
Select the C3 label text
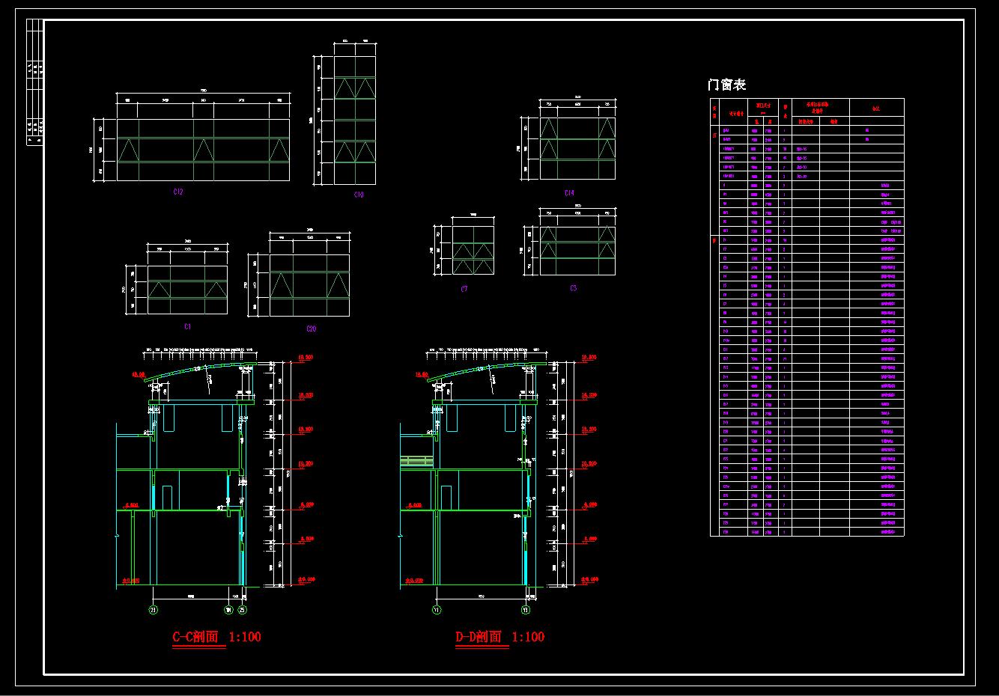click(573, 288)
